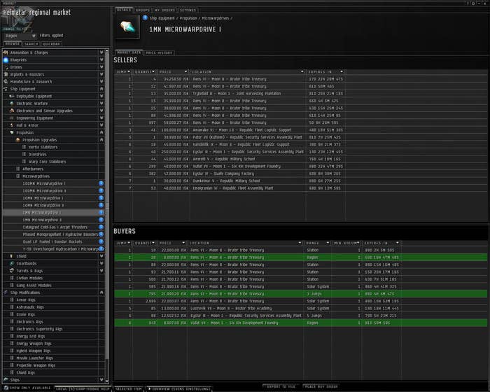
Task: Sort sellers by Price column header
Action: click(173, 72)
